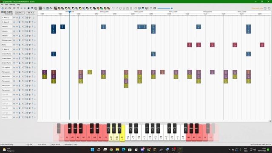Click 'Selected: 0 / 2303' status text
Viewport: 272px width, 153px height.
71,144
